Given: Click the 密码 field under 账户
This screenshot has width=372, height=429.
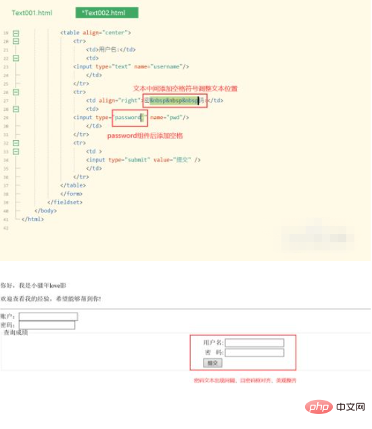Looking at the screenshot, I should click(47, 325).
